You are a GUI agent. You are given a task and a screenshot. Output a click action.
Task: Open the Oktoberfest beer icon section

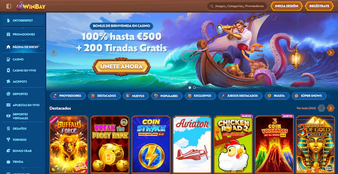coord(8,20)
